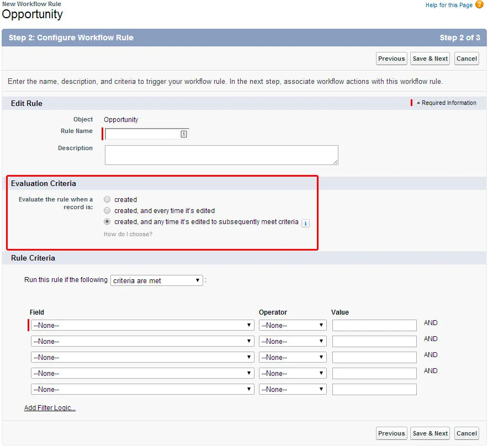
Task: Click the Previous button
Action: click(391, 58)
